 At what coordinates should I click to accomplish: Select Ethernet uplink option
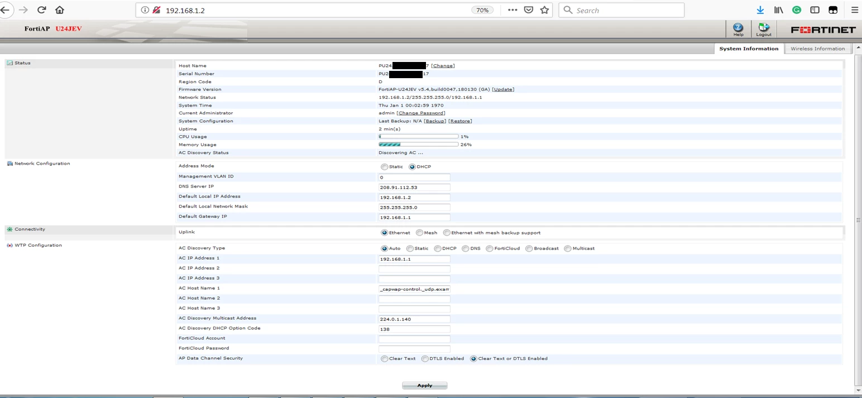coord(384,233)
